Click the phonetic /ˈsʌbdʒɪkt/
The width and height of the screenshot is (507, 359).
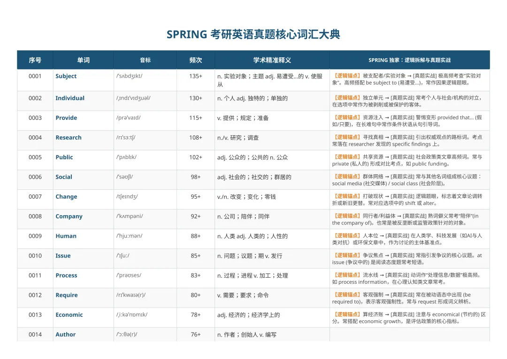tap(130, 76)
